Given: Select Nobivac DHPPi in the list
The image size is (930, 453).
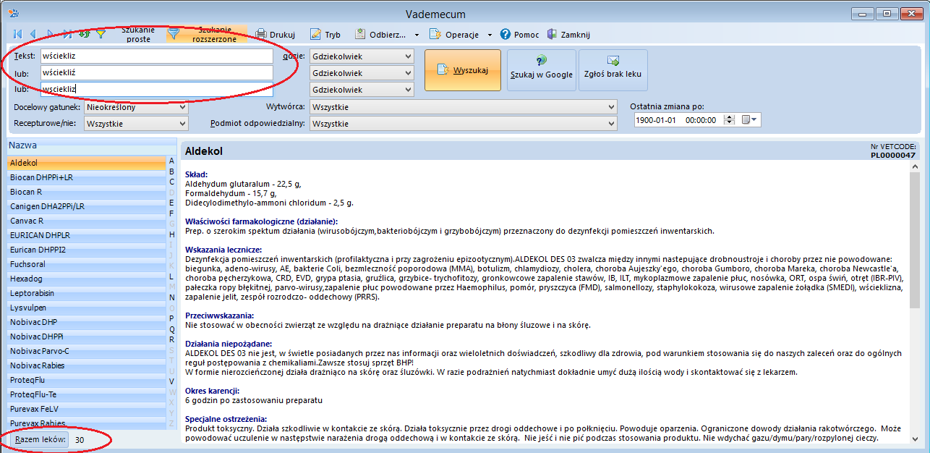Looking at the screenshot, I should coord(87,336).
